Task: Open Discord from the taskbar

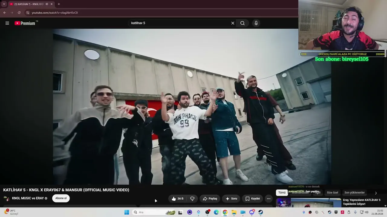Action: coord(252,212)
